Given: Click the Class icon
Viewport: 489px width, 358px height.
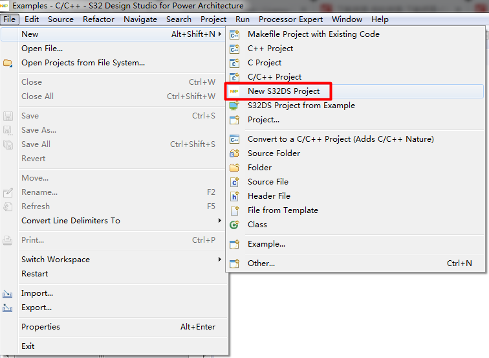Looking at the screenshot, I should click(x=235, y=225).
